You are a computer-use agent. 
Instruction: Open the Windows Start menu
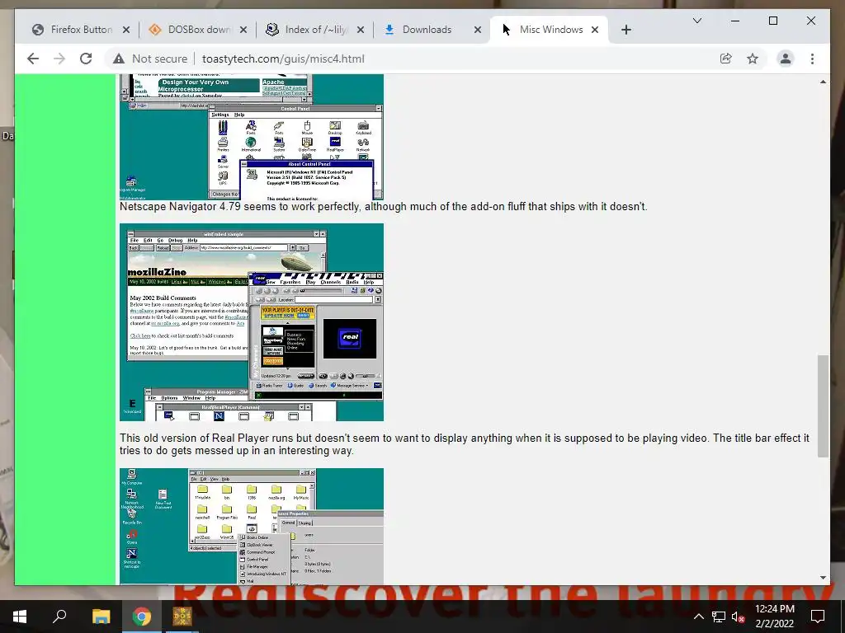coord(20,617)
